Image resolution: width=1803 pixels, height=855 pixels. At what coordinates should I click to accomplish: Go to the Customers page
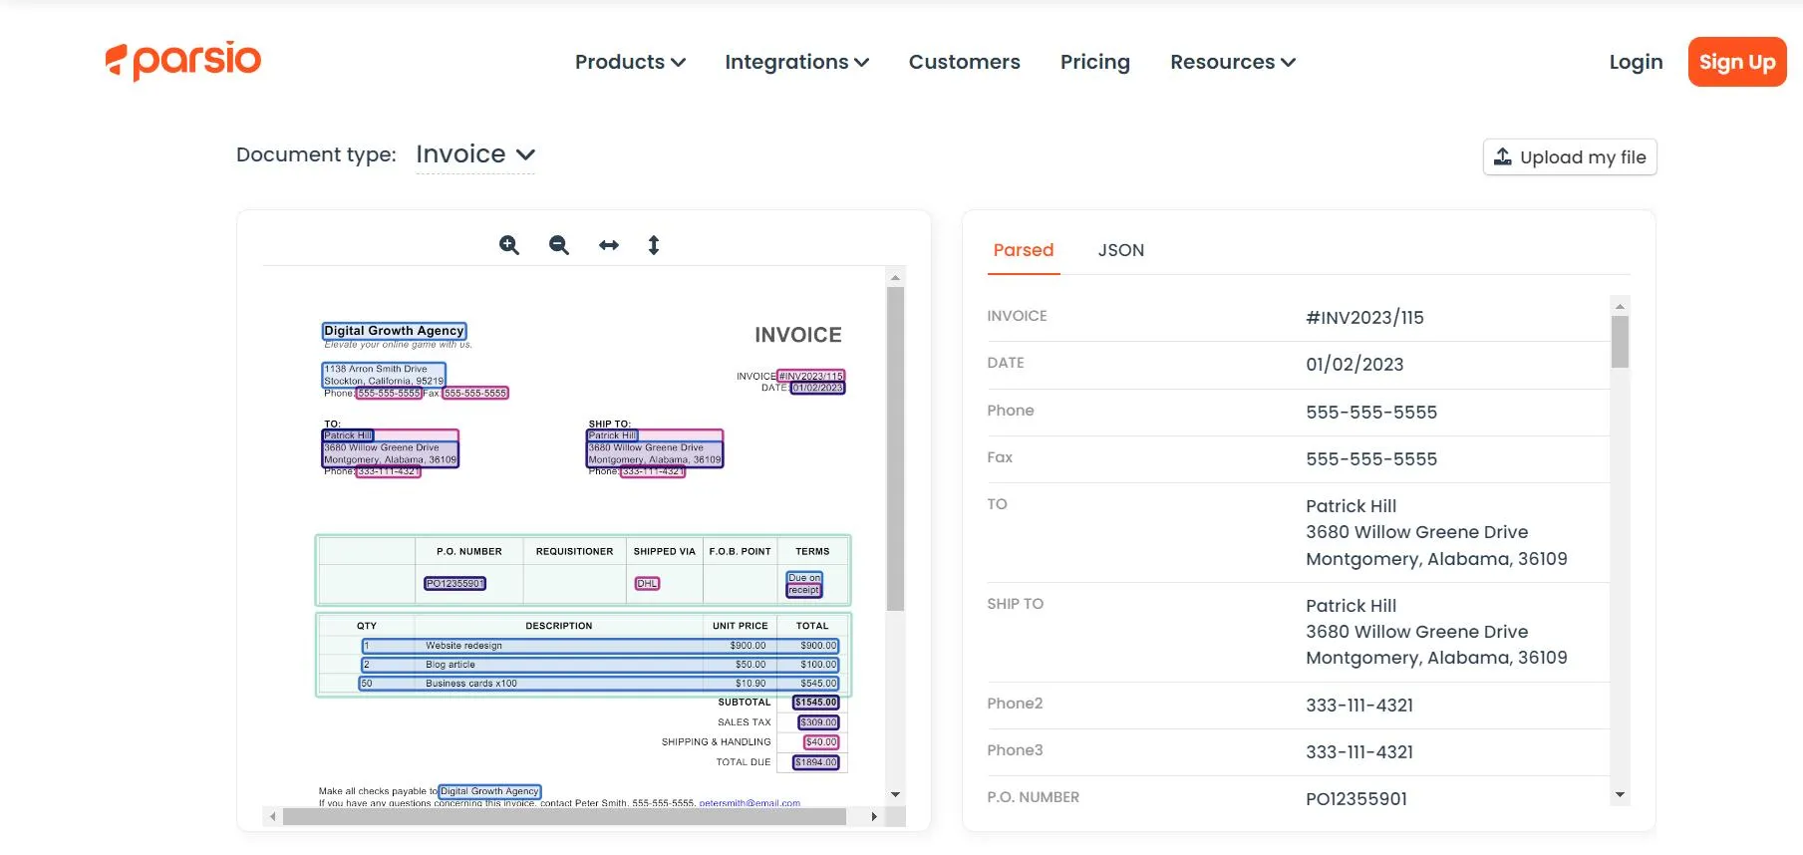coord(964,62)
